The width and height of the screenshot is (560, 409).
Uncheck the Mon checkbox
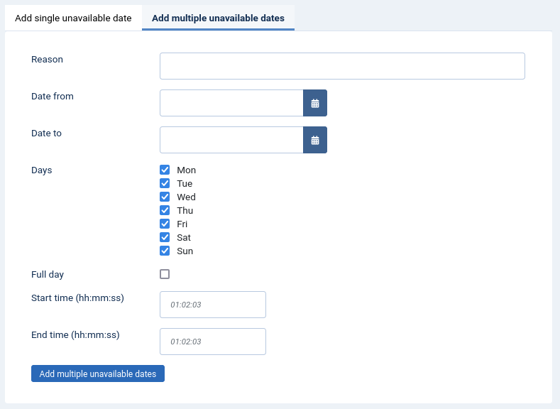click(x=165, y=170)
